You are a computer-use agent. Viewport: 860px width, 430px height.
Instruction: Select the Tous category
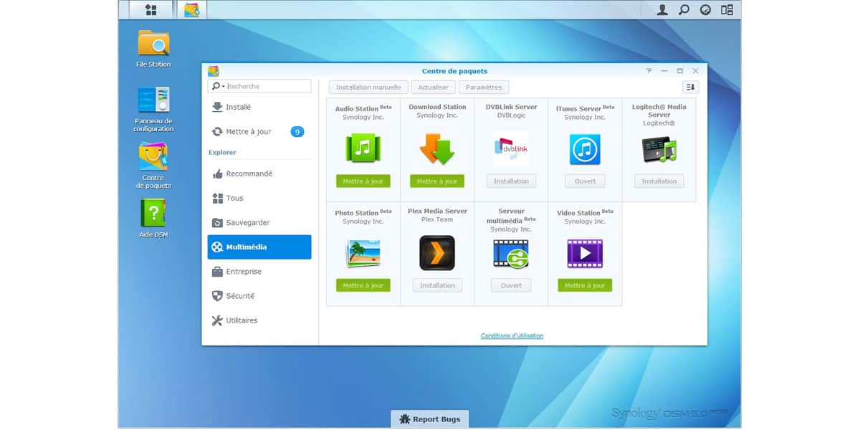click(259, 198)
